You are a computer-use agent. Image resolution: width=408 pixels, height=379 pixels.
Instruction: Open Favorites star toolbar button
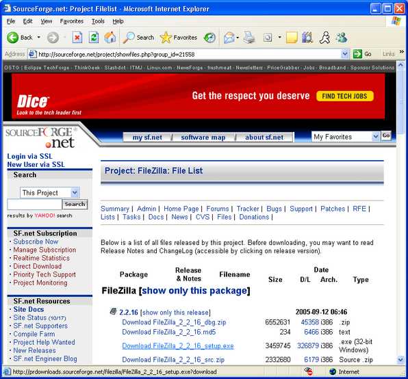(x=179, y=38)
